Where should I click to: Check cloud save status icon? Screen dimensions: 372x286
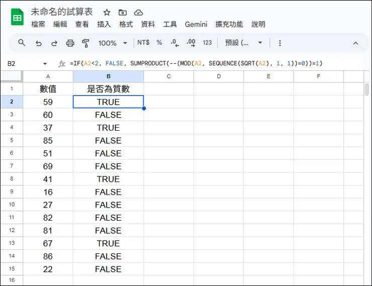click(138, 13)
